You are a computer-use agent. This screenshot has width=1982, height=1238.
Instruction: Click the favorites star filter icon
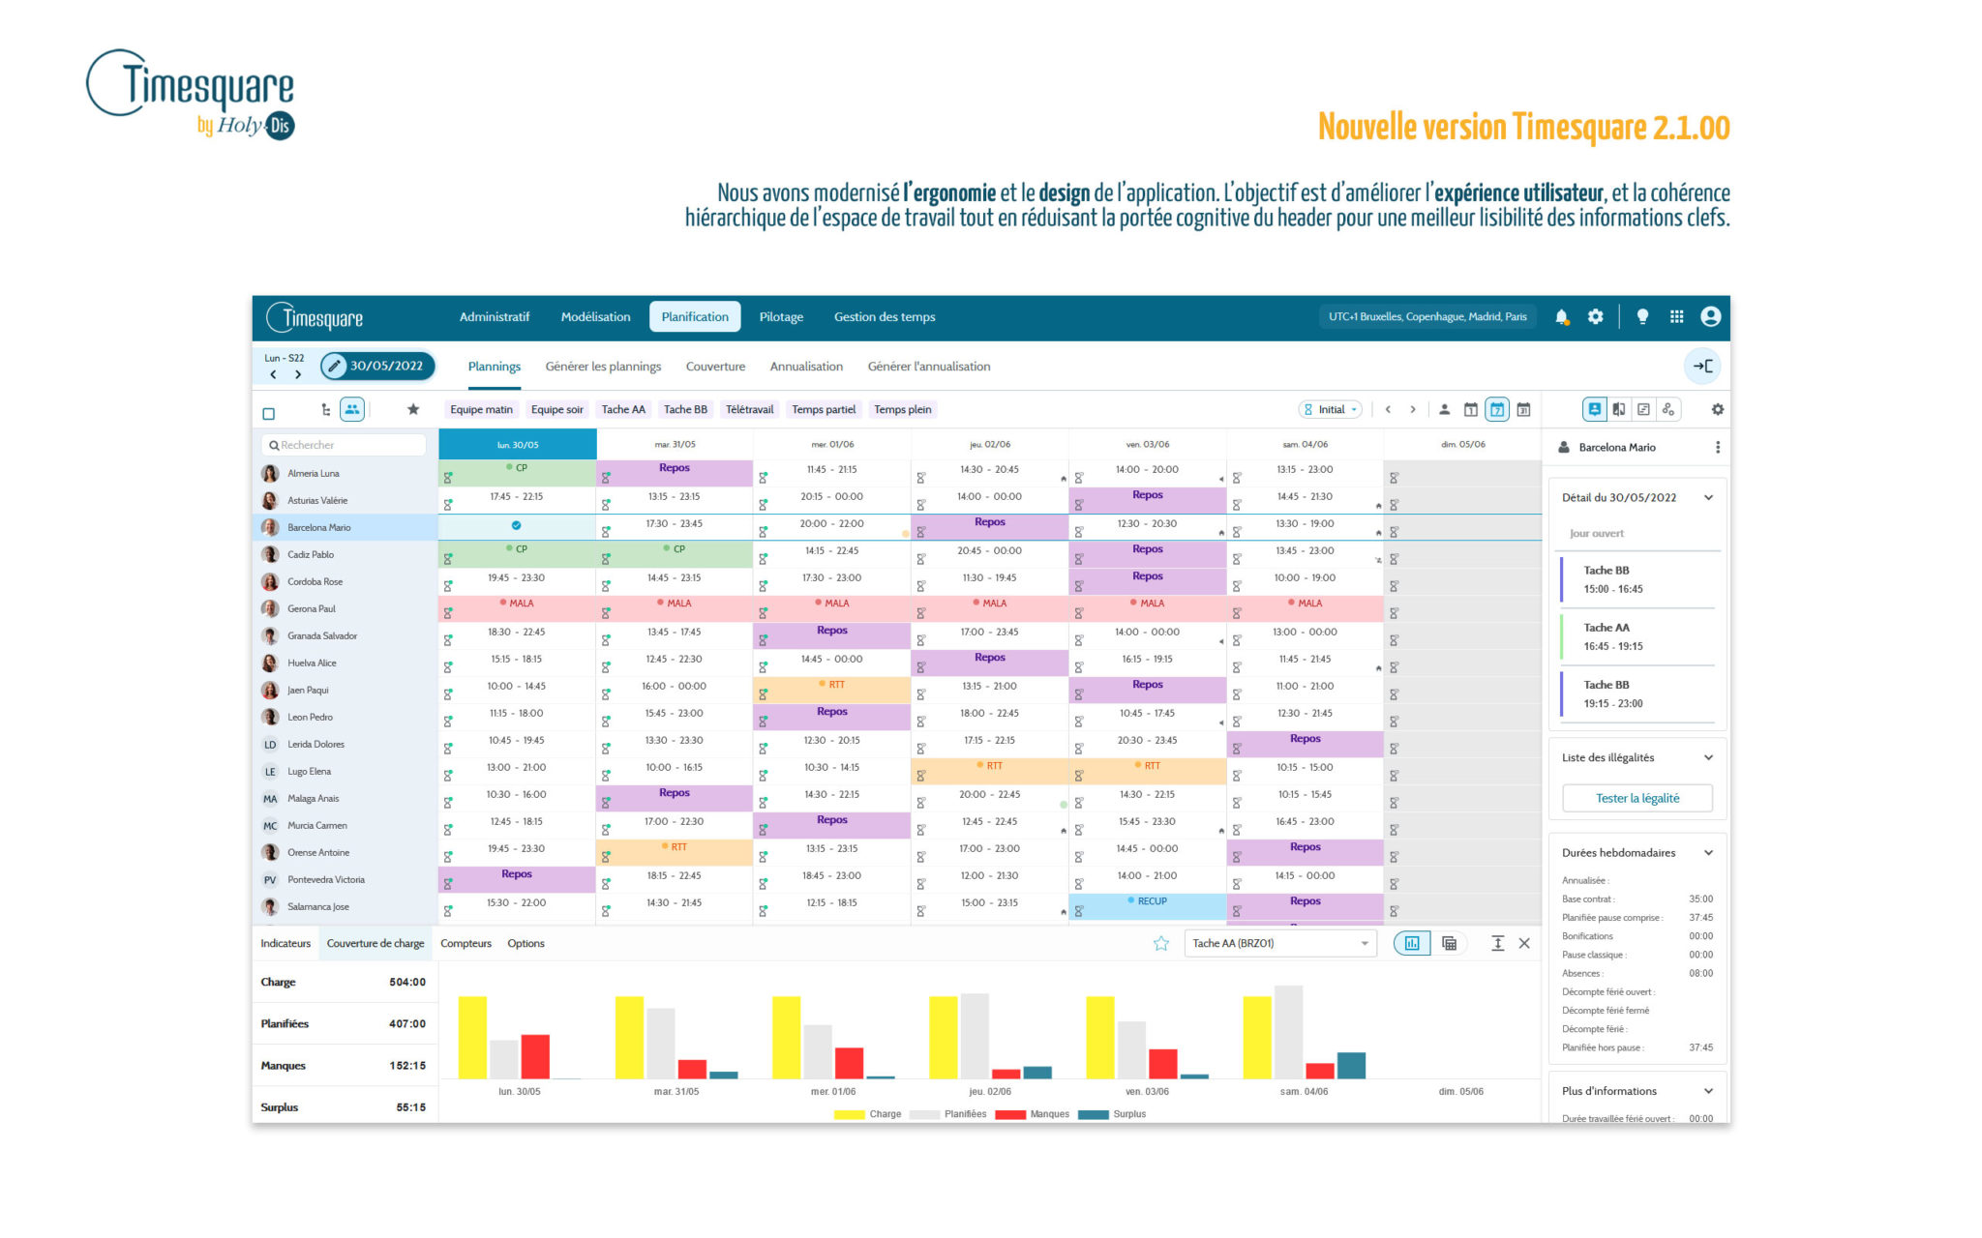(413, 409)
